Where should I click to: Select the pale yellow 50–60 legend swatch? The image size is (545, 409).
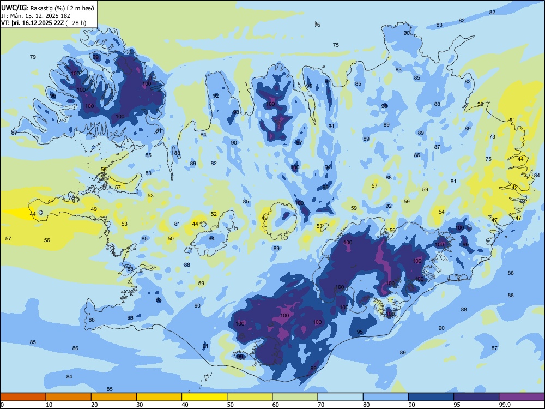pyautogui.click(x=250, y=397)
